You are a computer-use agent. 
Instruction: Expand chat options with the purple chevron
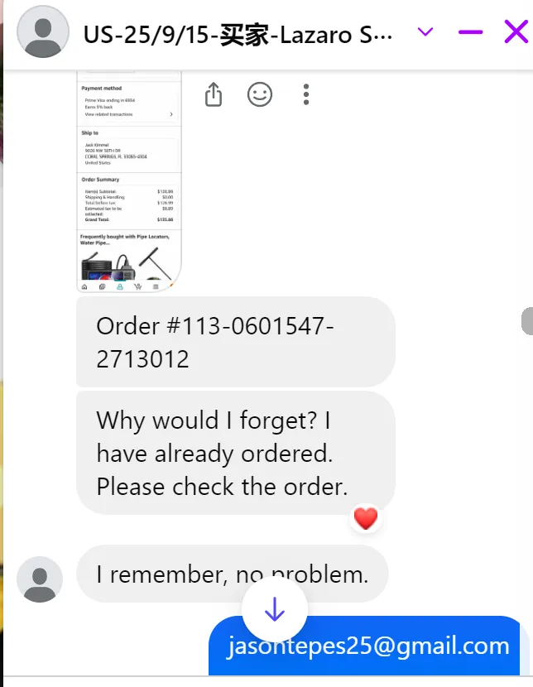(x=425, y=32)
